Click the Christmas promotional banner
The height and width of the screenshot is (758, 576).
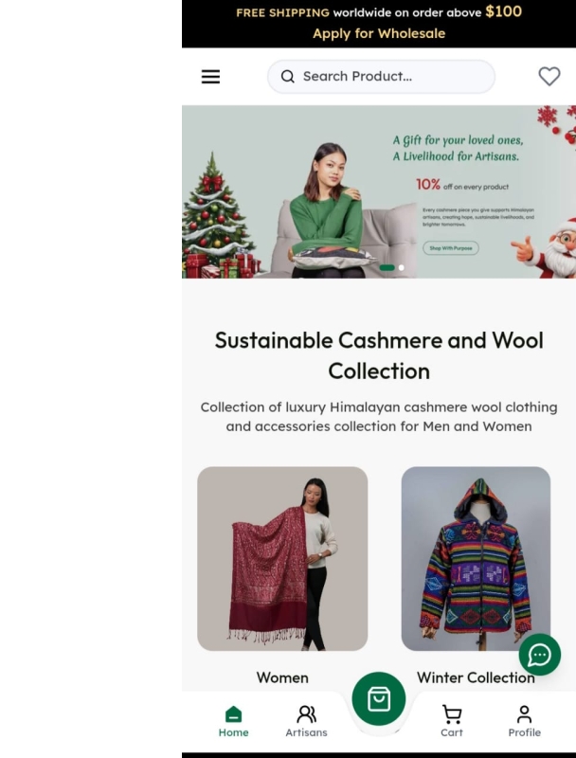[x=379, y=192]
